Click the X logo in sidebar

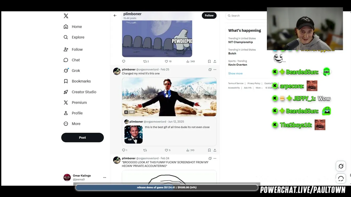tap(66, 16)
